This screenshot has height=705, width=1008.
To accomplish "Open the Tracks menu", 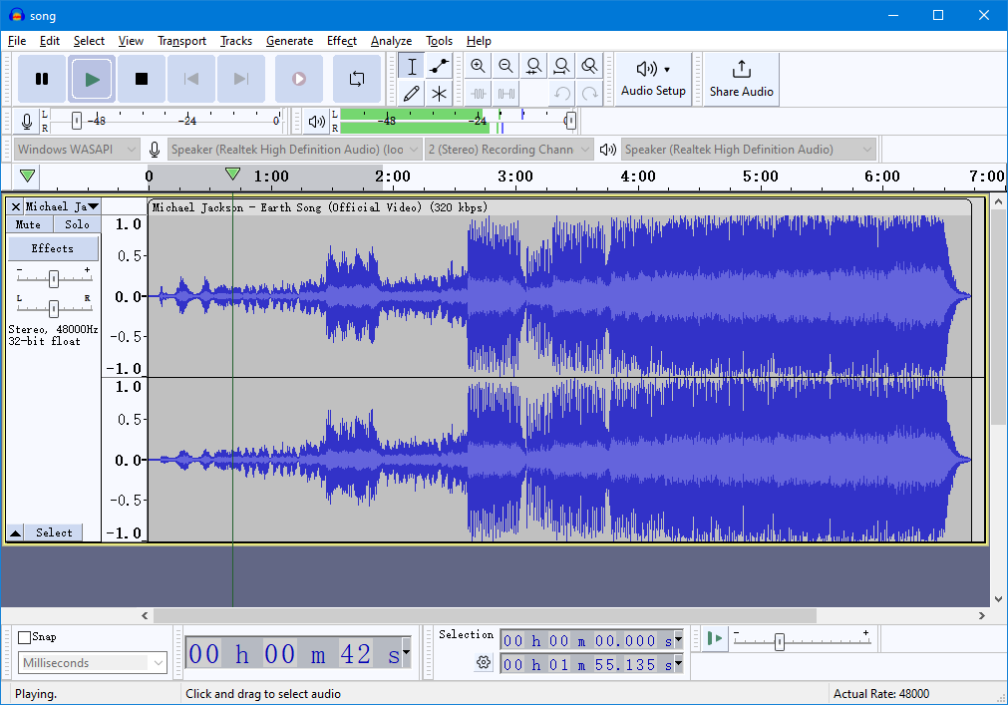I will point(236,41).
